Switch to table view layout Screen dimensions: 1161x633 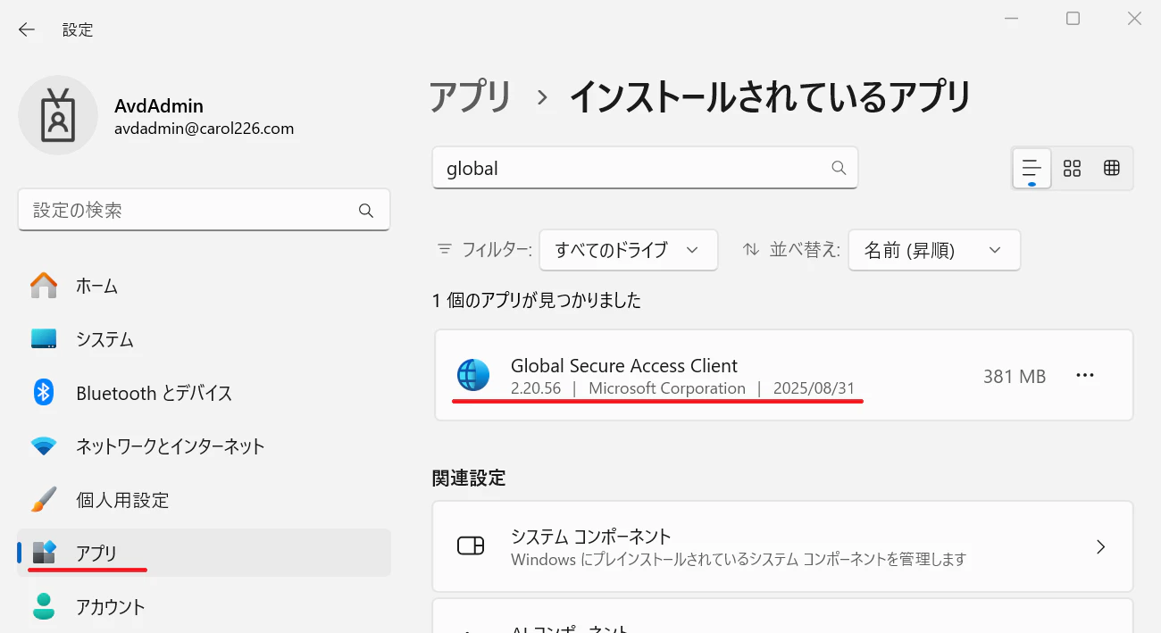point(1111,168)
